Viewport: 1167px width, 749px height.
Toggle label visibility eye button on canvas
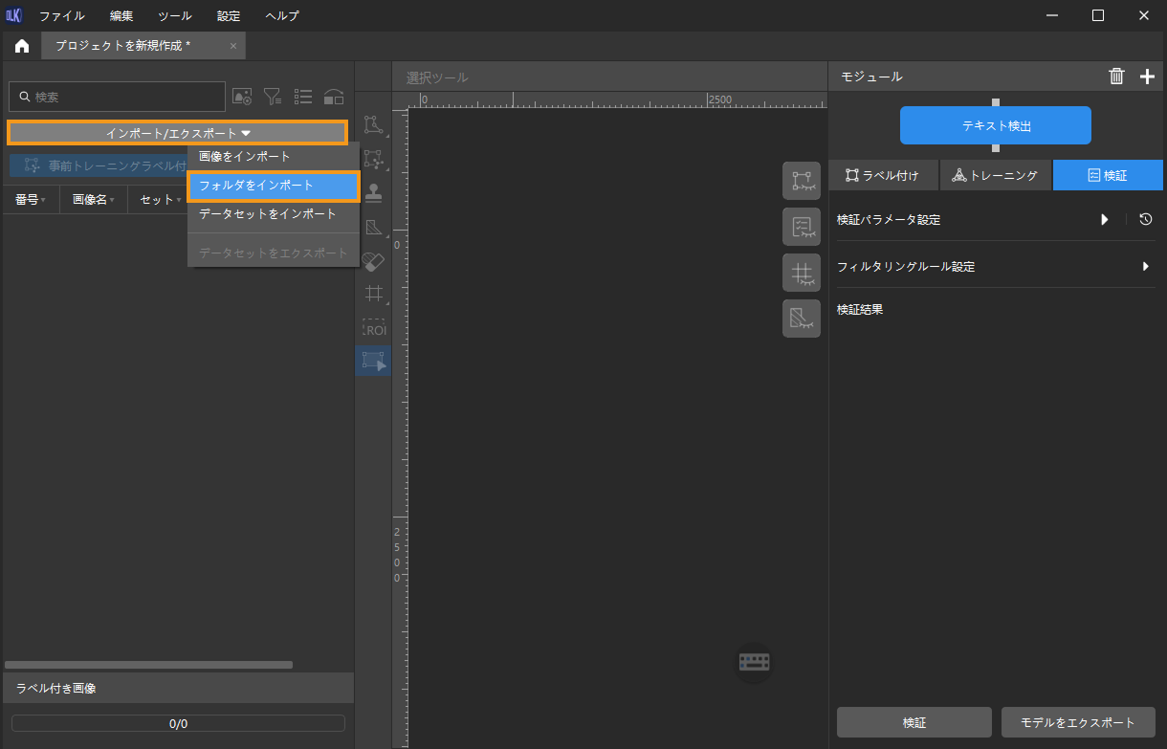click(802, 181)
